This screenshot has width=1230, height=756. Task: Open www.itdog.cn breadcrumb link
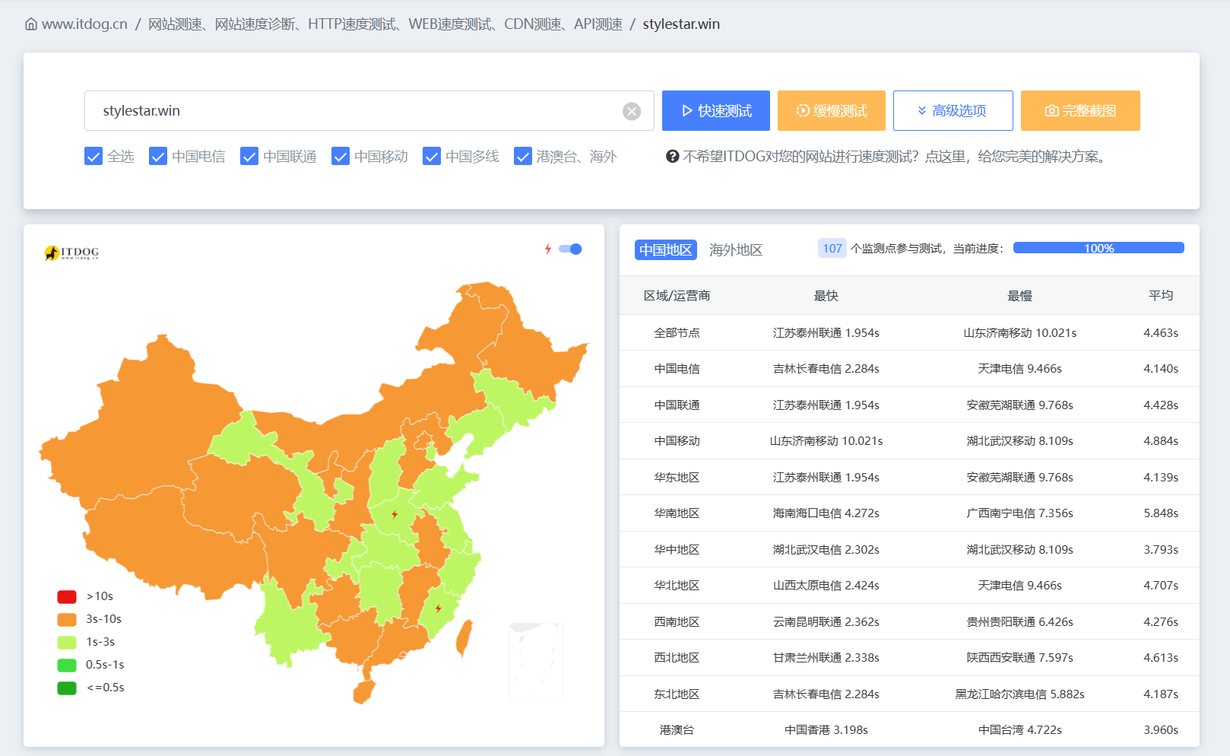pyautogui.click(x=84, y=24)
